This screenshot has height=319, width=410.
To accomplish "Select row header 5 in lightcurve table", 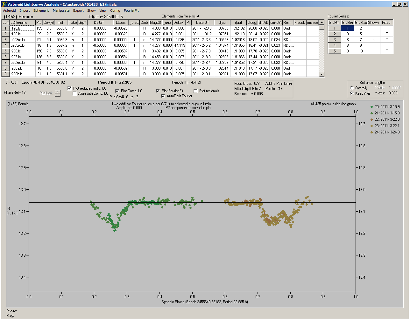I will point(6,51).
